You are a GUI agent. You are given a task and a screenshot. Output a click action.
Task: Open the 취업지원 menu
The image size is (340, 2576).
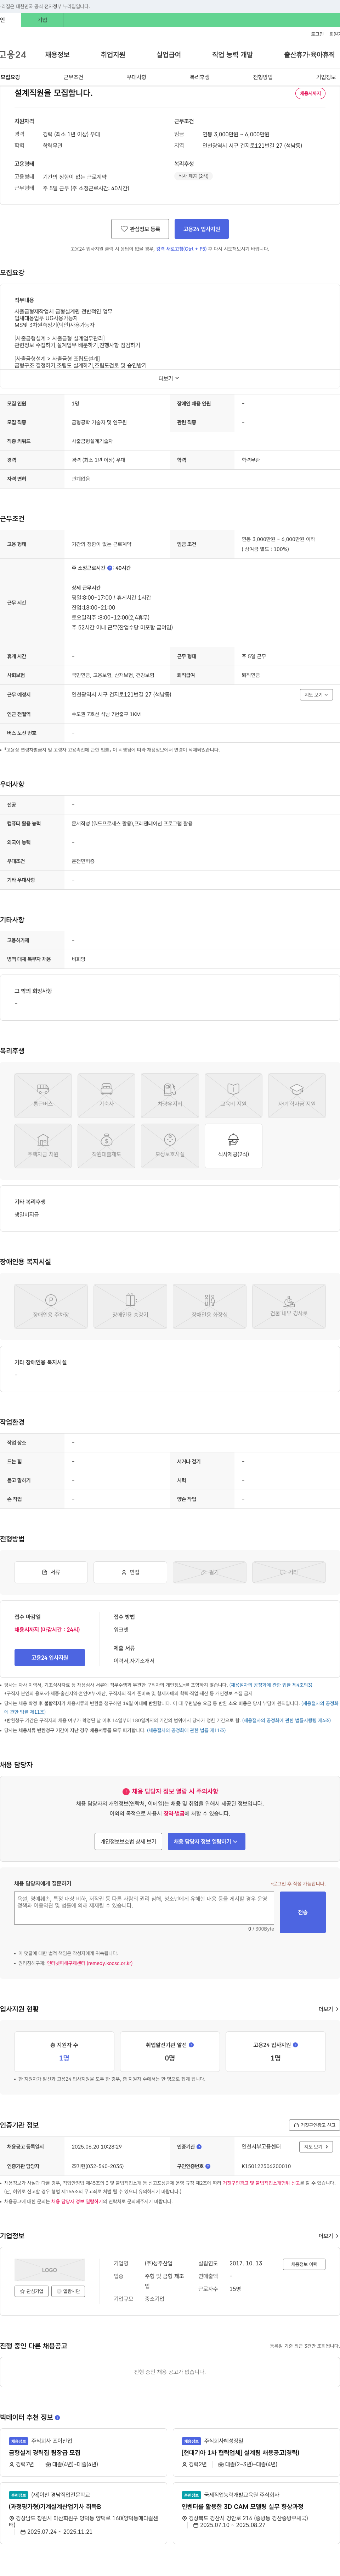pos(113,55)
